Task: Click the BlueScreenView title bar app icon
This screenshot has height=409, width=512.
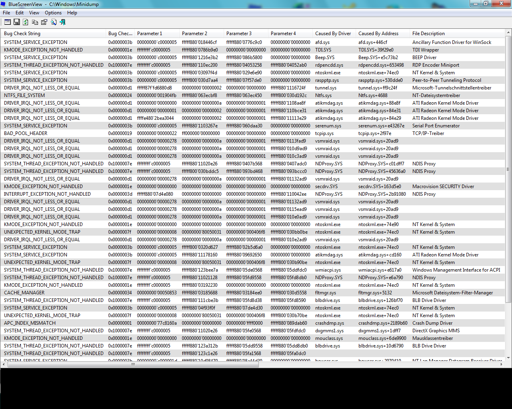Action: [4, 4]
